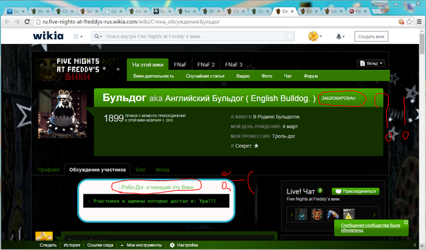This screenshot has height=250, width=426.
Task: Click the browser forward arrow
Action: tap(17, 22)
